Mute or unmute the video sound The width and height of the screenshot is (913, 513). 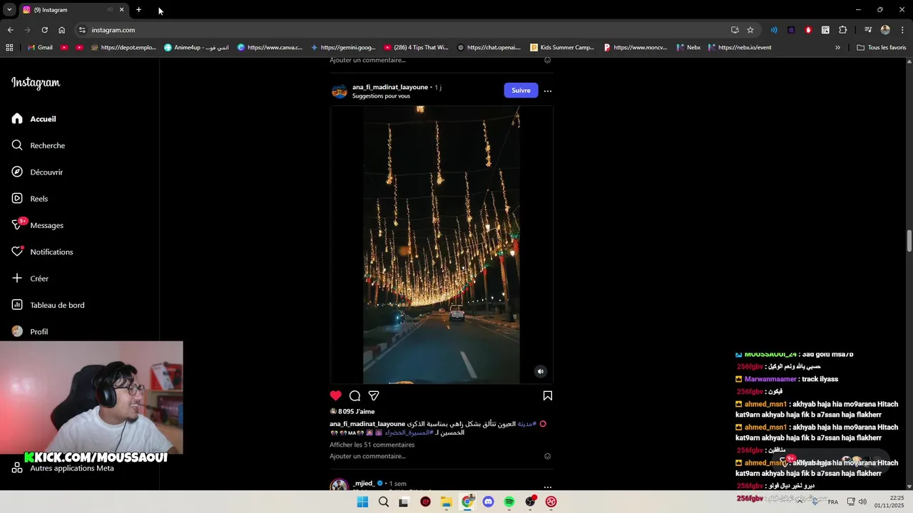[x=540, y=371]
